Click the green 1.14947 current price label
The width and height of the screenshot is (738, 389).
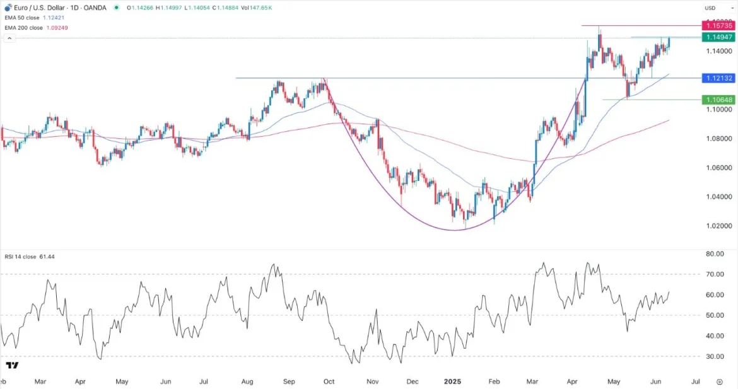(x=719, y=37)
